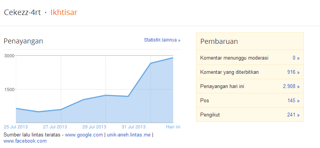The height and width of the screenshot is (148, 320).
Task: Open today's pageviews '2.908 »'
Action: 291,86
